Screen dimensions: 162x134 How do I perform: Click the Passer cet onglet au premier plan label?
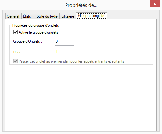point(71,61)
